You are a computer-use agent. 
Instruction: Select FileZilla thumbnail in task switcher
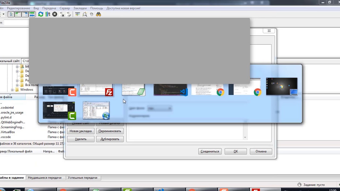(96, 90)
